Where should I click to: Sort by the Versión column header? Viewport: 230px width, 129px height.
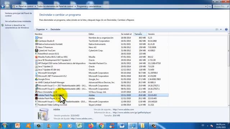[158, 34]
